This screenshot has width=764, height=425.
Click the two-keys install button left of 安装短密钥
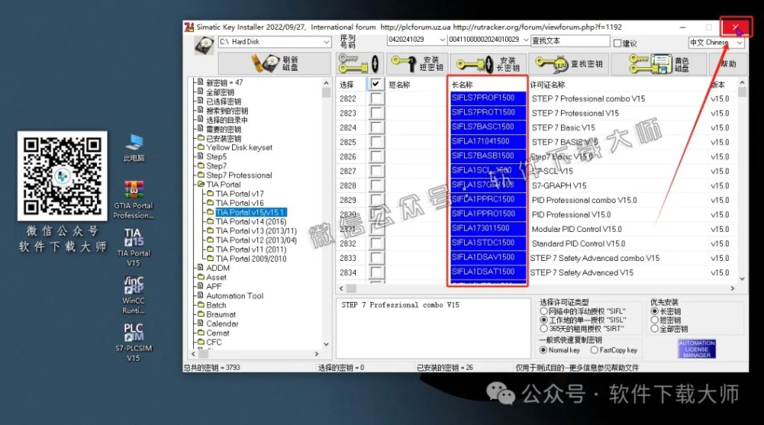(x=359, y=64)
